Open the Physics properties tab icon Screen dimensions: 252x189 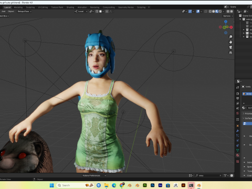pyautogui.click(x=238, y=141)
